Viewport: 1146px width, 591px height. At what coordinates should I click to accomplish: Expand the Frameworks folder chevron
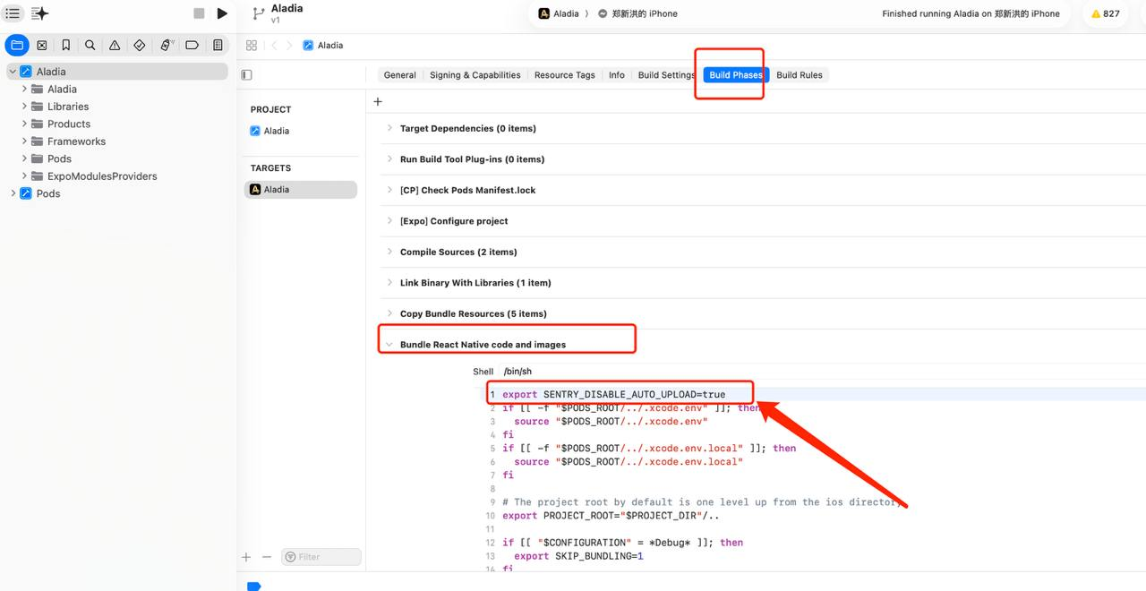(x=24, y=141)
